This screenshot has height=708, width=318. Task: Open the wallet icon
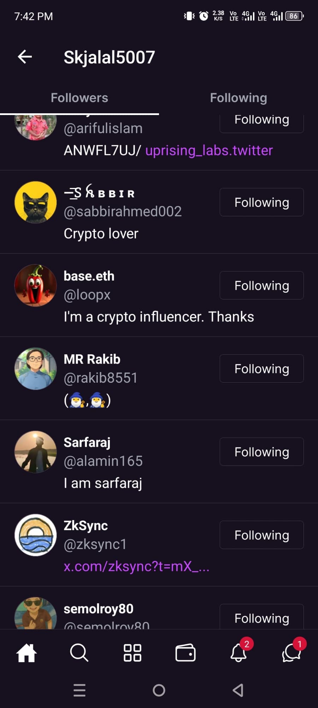pyautogui.click(x=185, y=652)
